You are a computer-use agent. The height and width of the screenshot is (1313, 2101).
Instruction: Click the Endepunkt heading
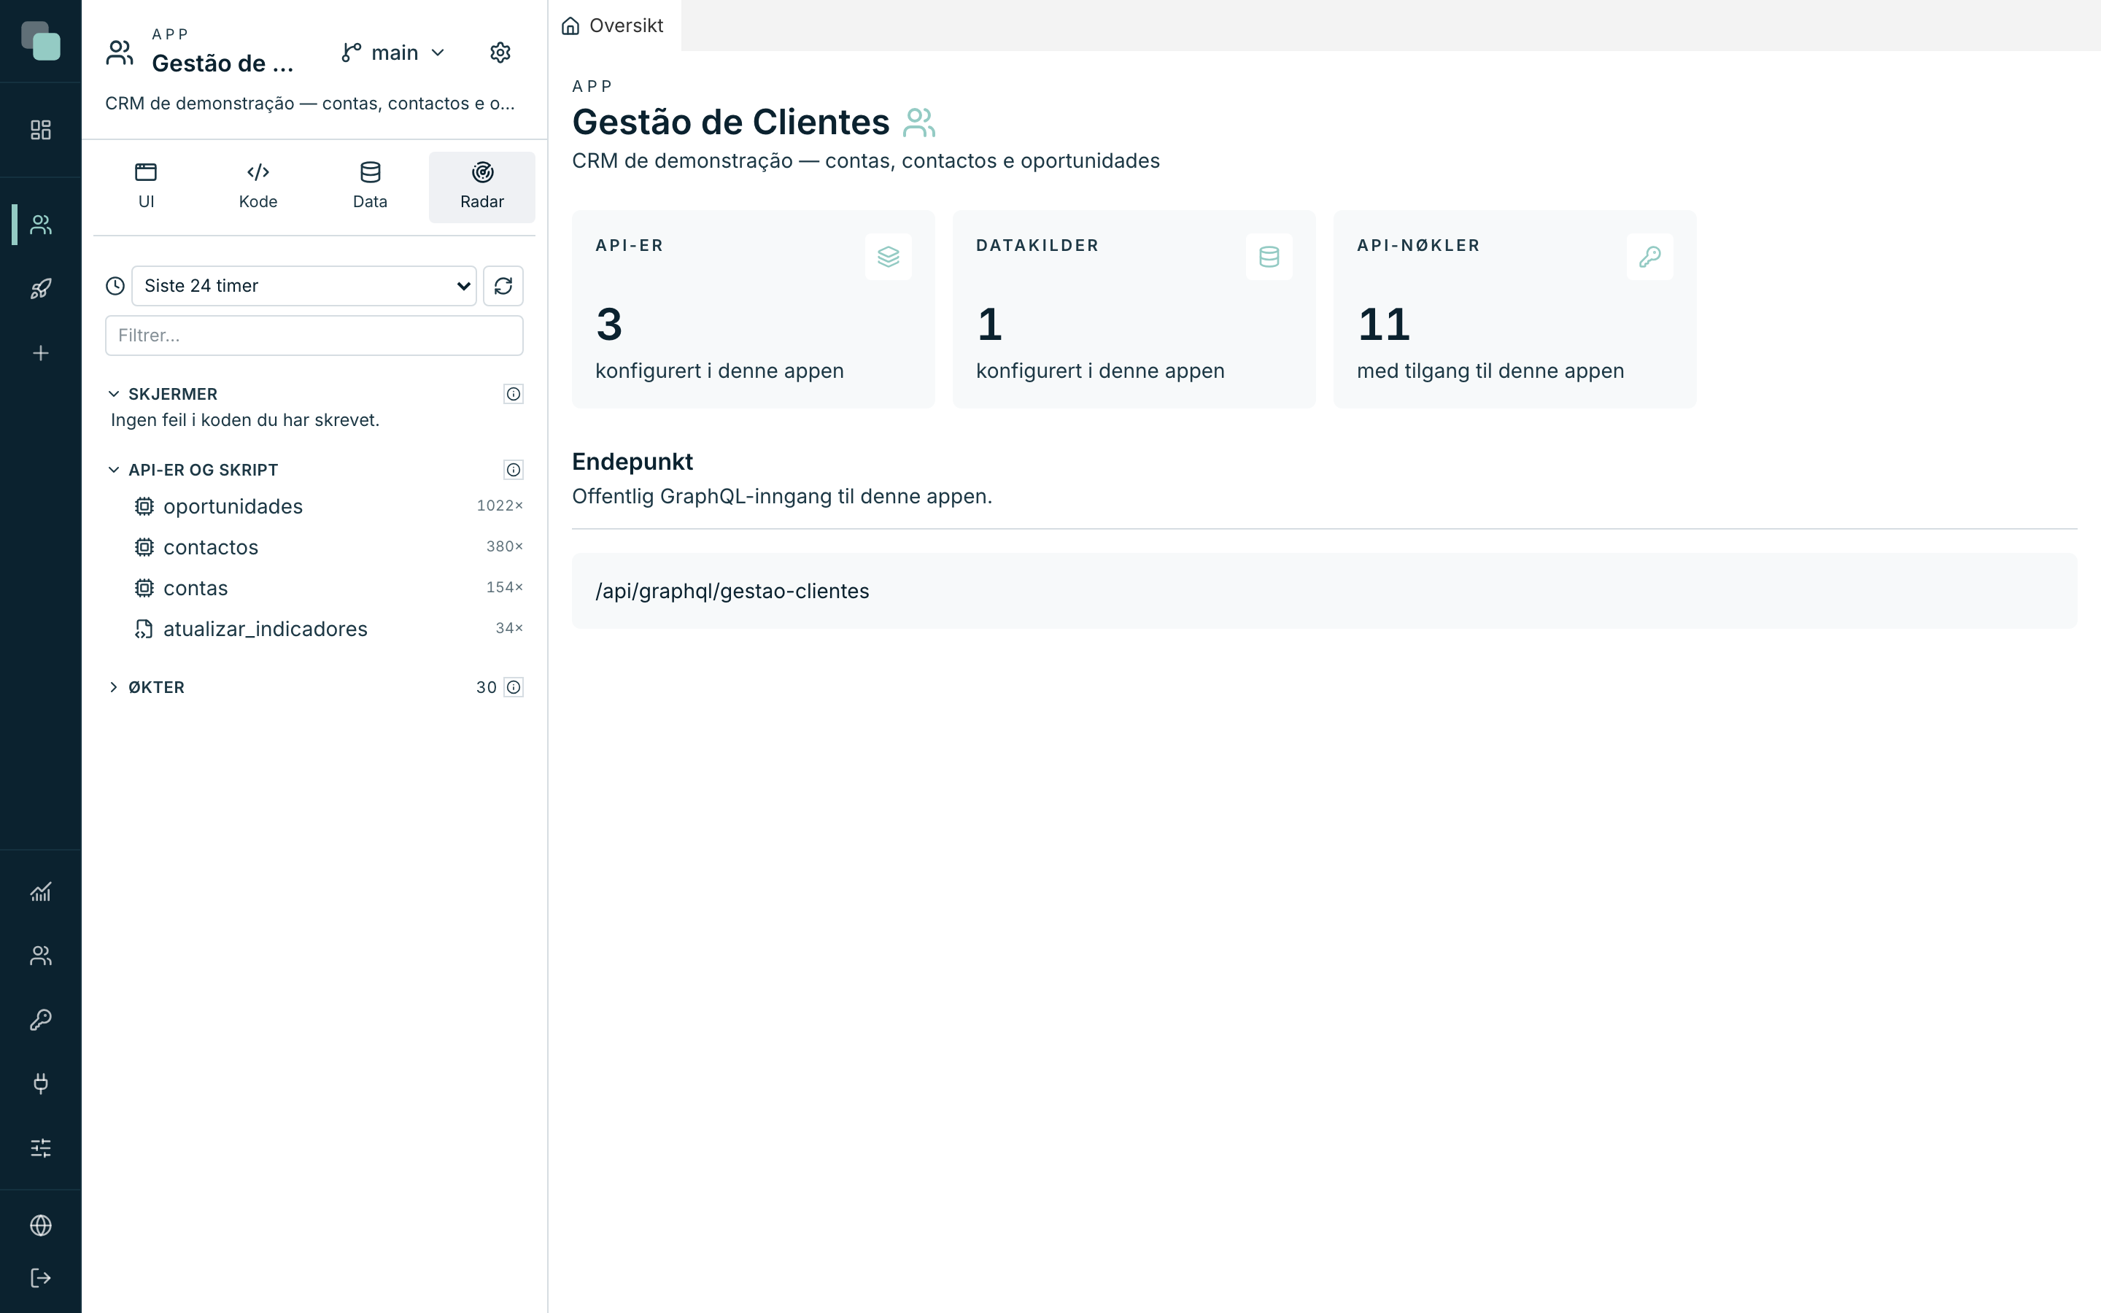coord(632,462)
